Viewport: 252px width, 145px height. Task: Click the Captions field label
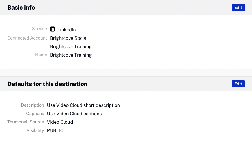(35, 114)
